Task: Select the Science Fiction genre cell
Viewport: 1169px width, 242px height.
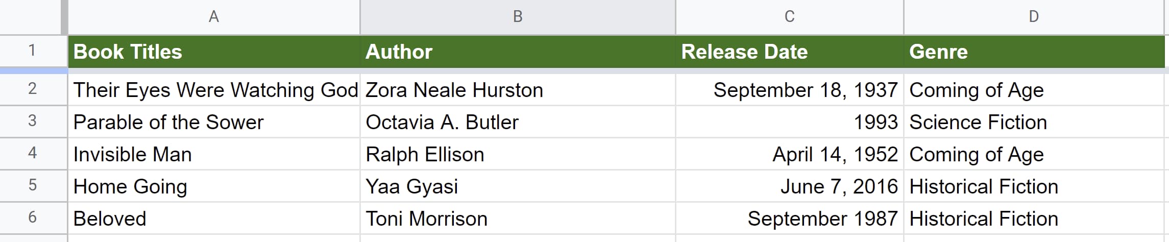Action: pyautogui.click(x=1034, y=122)
